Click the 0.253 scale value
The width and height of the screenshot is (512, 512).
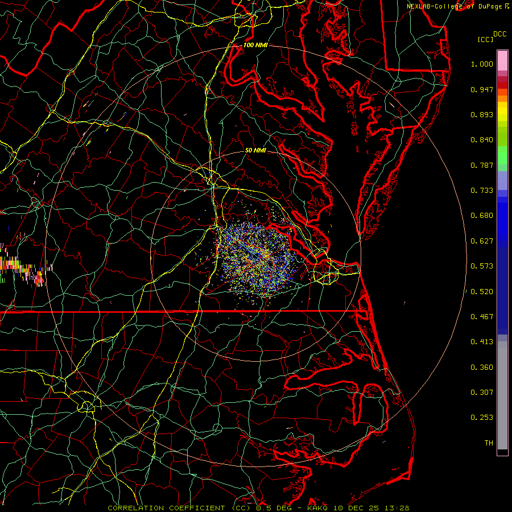click(x=482, y=418)
